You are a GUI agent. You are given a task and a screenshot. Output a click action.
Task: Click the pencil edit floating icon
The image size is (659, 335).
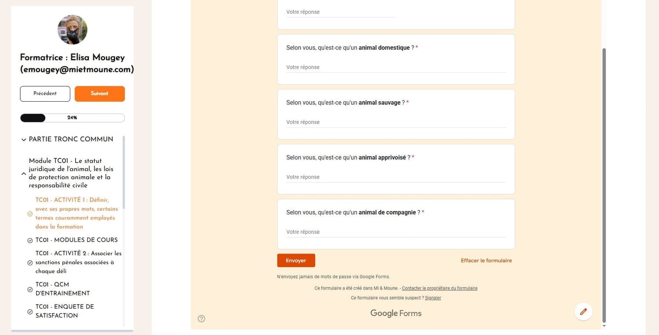pos(583,312)
